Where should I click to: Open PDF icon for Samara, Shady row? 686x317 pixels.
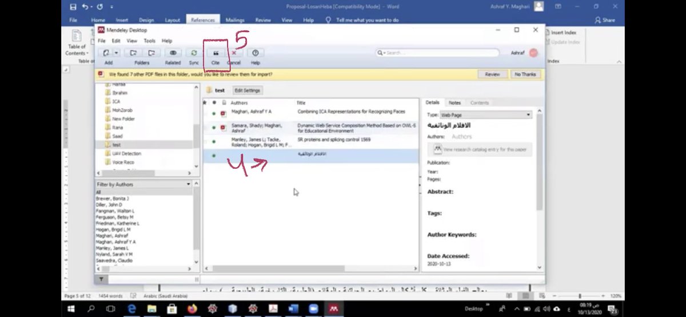point(223,128)
